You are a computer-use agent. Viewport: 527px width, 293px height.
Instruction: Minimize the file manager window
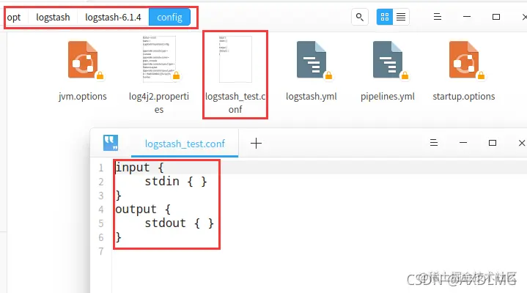click(467, 16)
